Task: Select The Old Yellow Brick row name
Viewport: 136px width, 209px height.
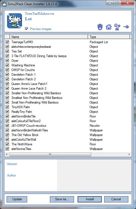Action: [x=25, y=135]
